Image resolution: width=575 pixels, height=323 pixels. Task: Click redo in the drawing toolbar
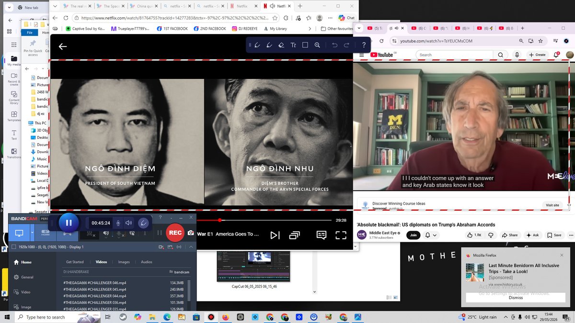click(346, 45)
